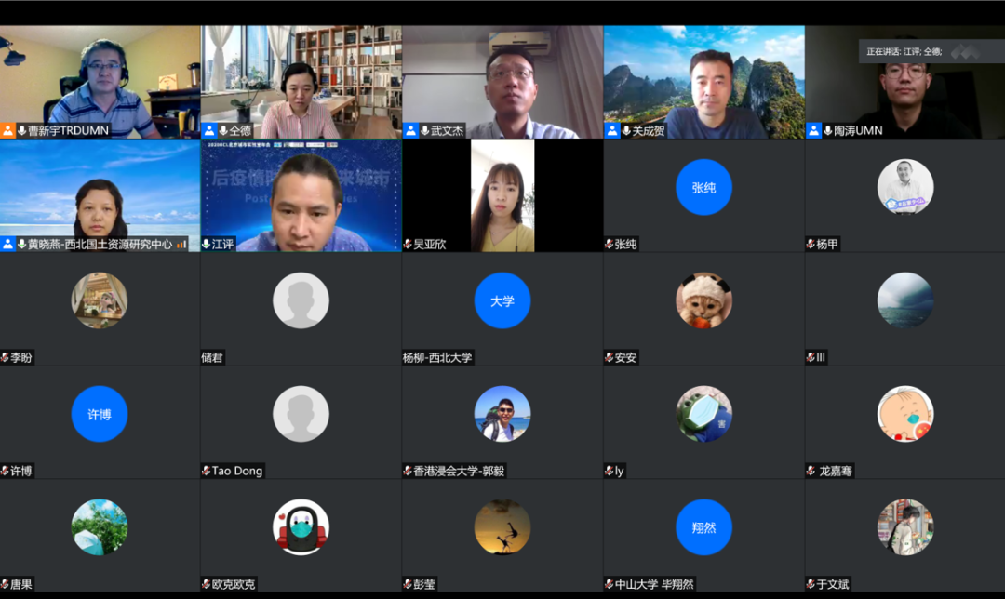Select the masked penguin avatar of 欧克欧克
Image resolution: width=1005 pixels, height=599 pixels.
301,527
